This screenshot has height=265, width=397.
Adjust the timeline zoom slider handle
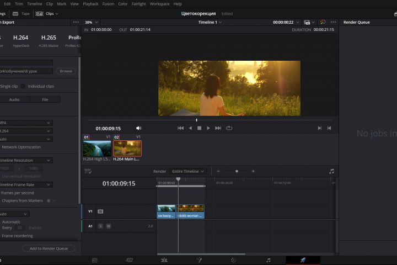[x=237, y=171]
